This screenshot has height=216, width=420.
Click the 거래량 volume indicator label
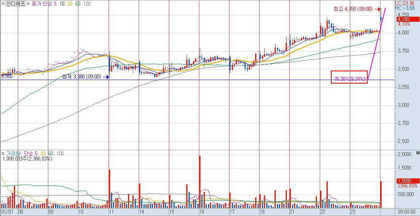point(13,153)
